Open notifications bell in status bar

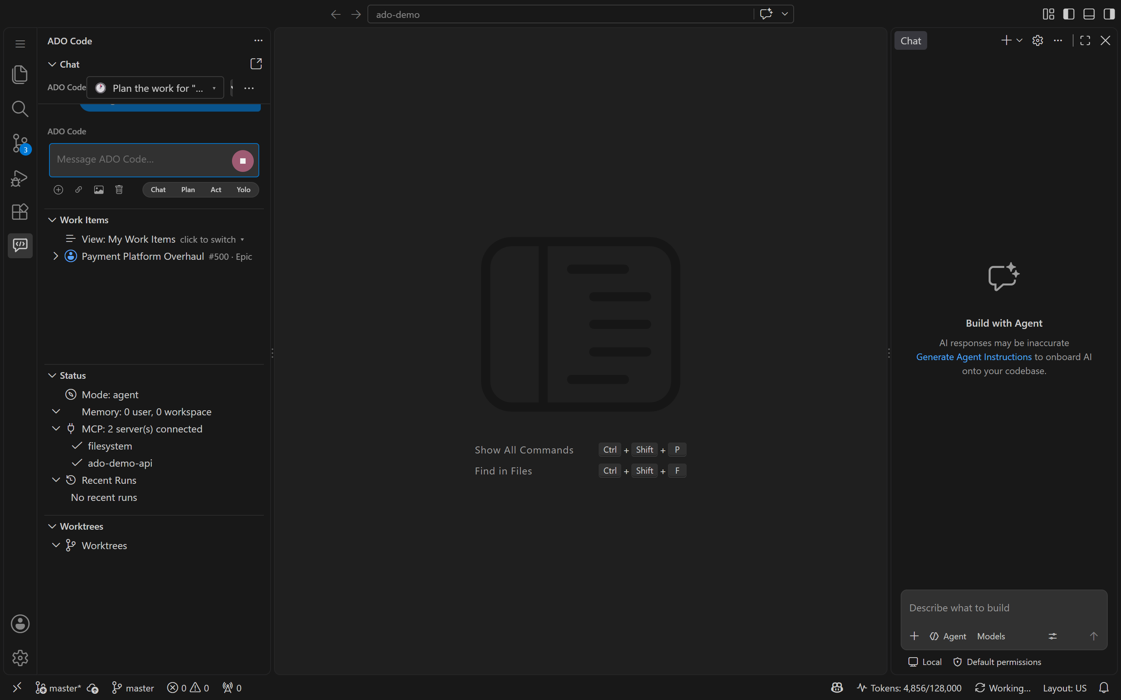(x=1104, y=688)
